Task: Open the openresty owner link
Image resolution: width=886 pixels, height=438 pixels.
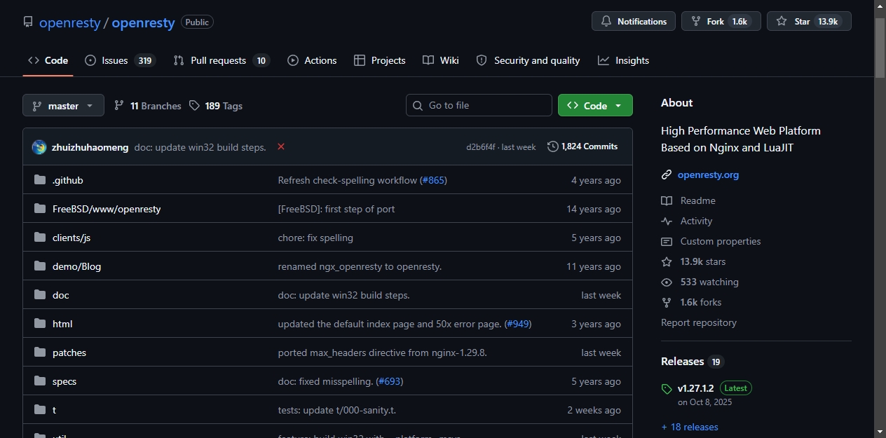Action: (x=69, y=22)
